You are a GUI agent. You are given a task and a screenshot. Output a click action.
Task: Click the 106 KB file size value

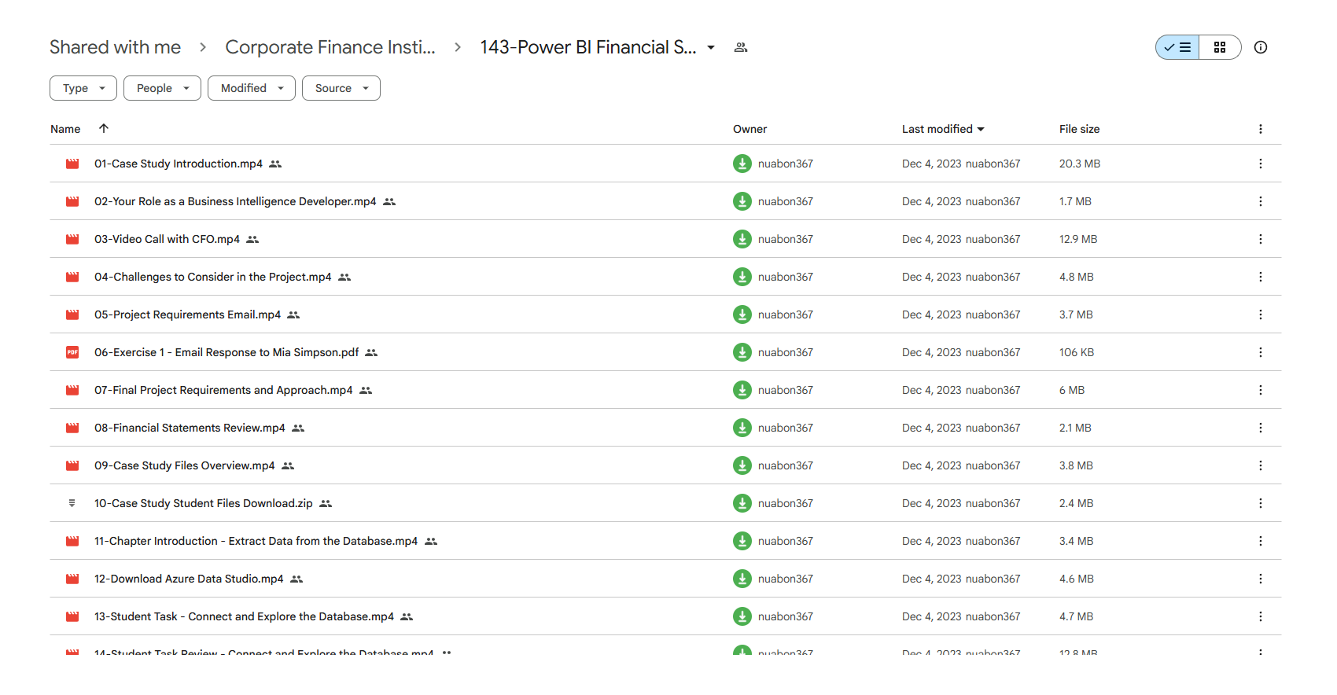tap(1077, 352)
